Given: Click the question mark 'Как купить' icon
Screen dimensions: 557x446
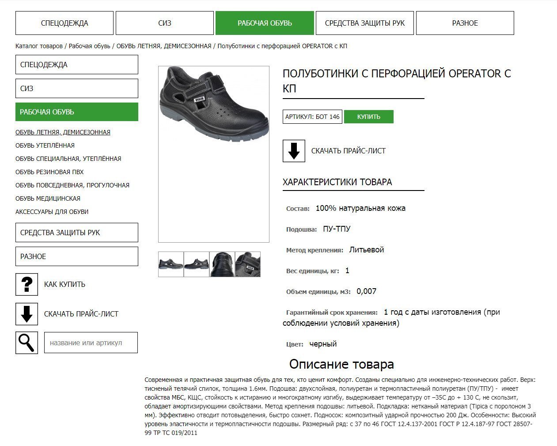Looking at the screenshot, I should coord(27,284).
